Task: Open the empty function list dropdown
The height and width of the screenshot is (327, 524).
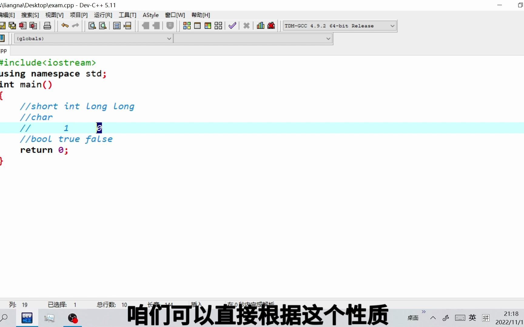Action: 253,38
